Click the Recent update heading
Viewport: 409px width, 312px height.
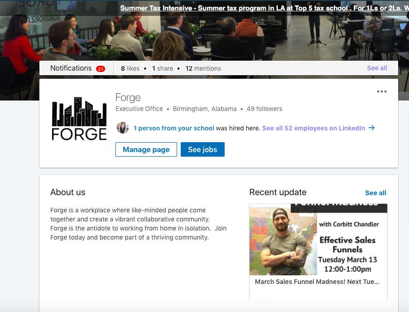278,192
